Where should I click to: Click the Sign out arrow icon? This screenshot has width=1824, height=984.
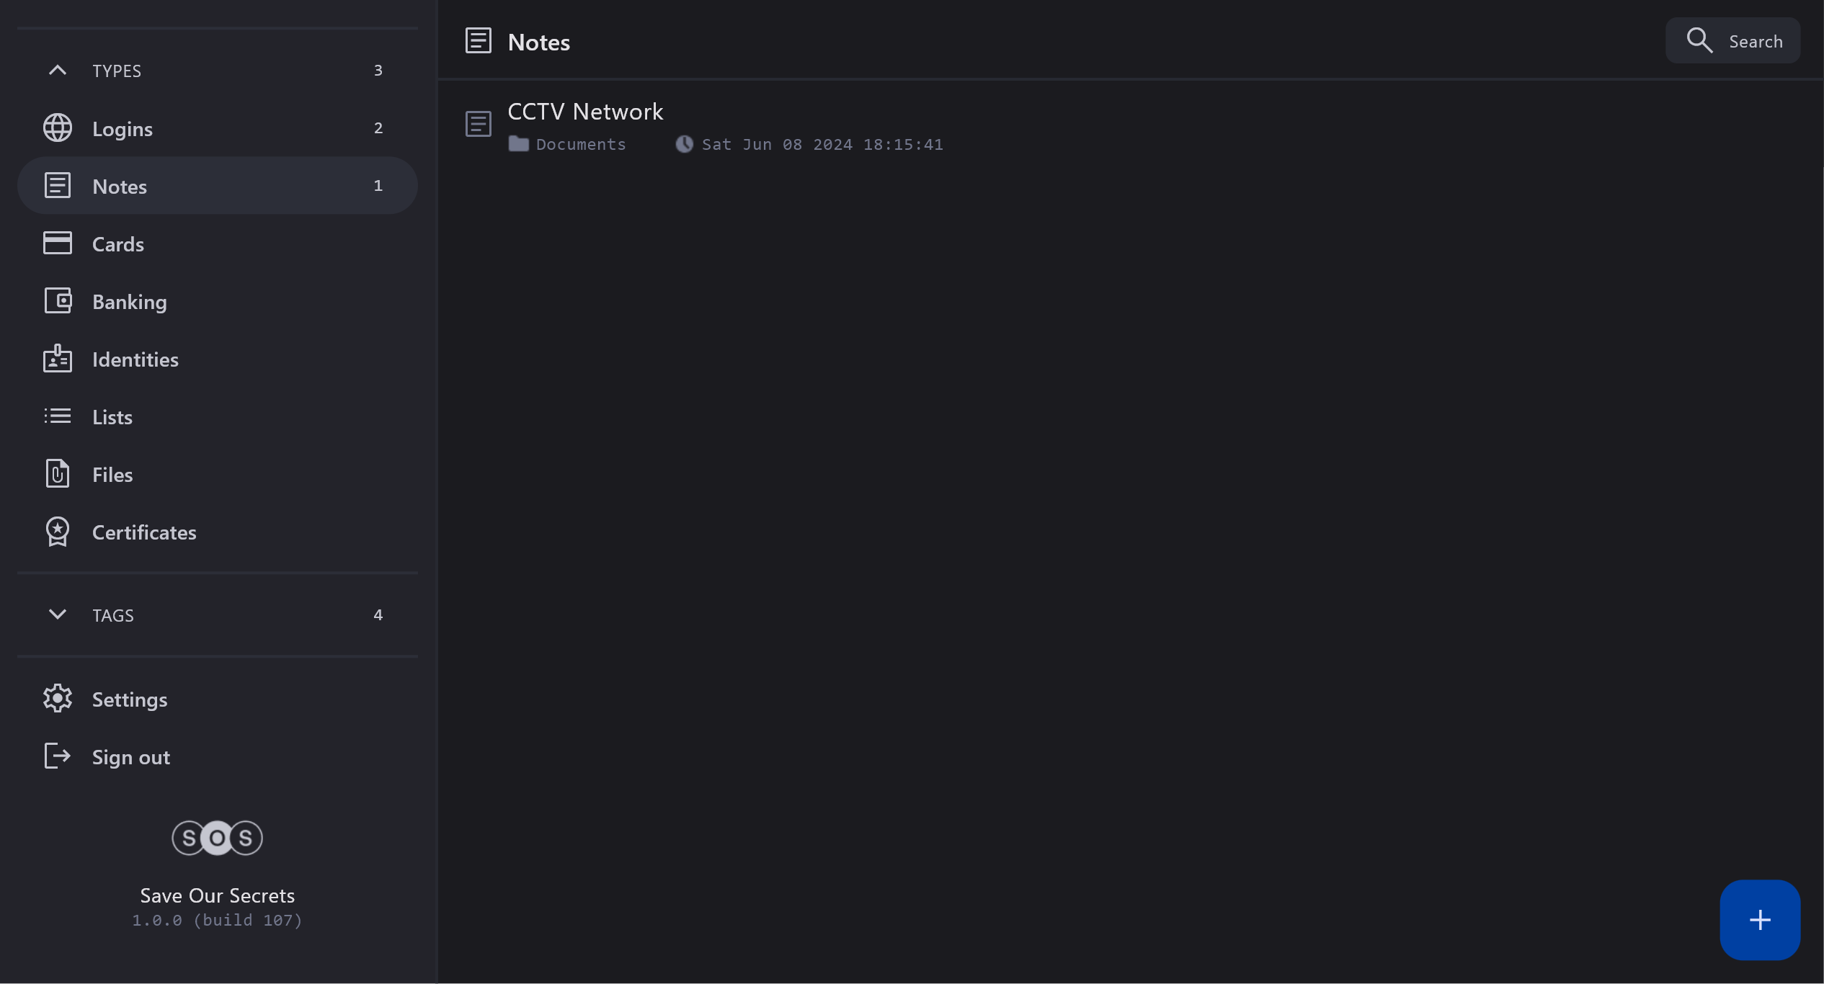point(58,756)
